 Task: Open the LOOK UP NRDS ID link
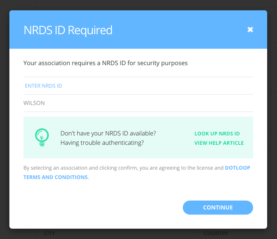pos(217,134)
